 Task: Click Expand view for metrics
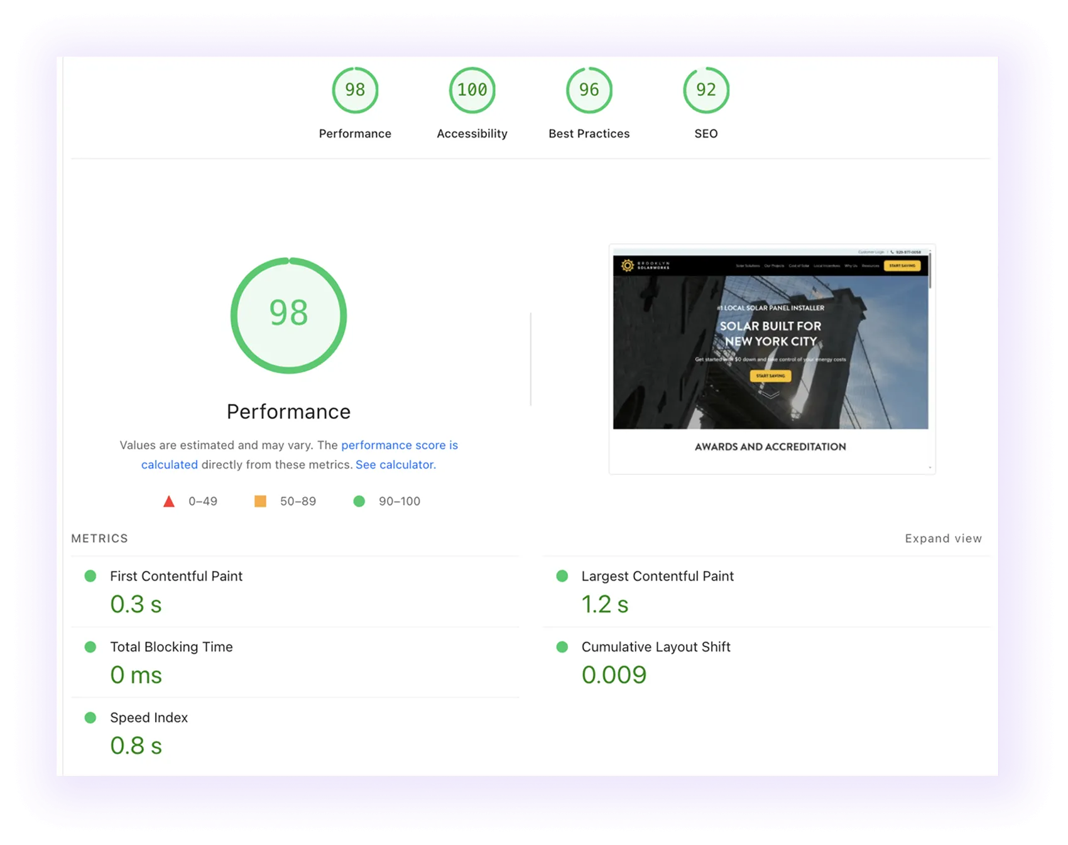[943, 538]
